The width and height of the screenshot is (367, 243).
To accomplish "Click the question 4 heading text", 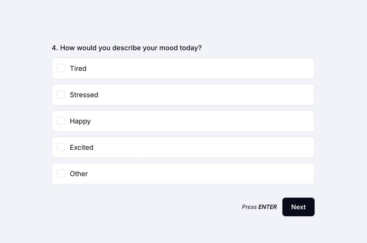I will point(127,48).
